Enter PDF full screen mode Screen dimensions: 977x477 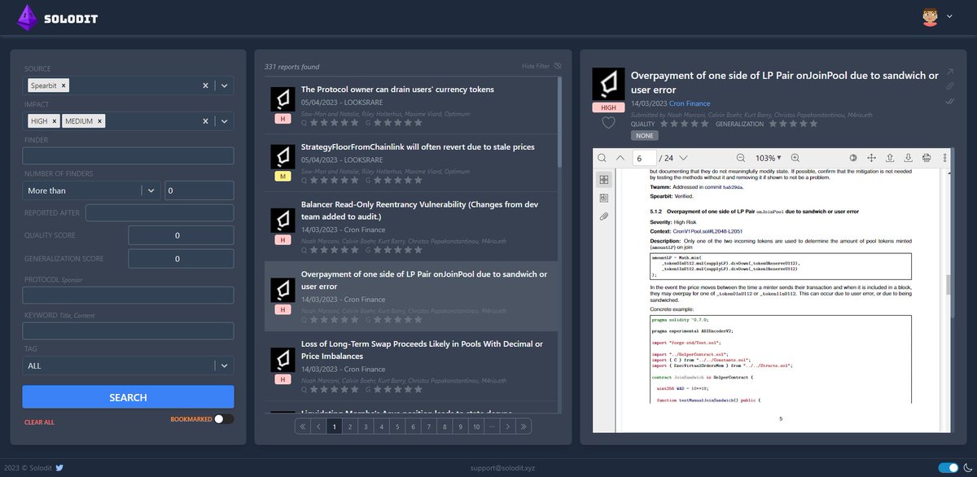(871, 157)
